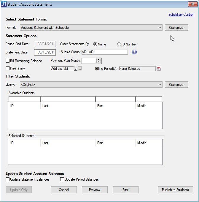Viewport: 199px width, 202px height.
Task: Select the ID Number radio button
Action: (119, 44)
